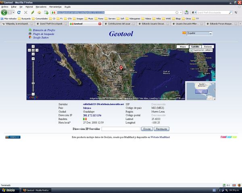Switch to the Wikipedia, la enciclopedia tab

18,24
